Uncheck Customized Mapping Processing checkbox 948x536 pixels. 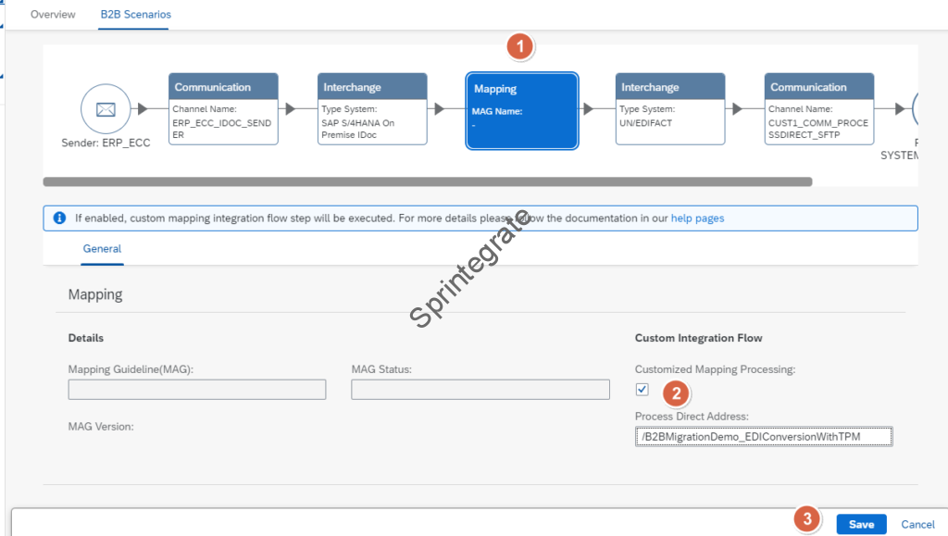coord(642,390)
